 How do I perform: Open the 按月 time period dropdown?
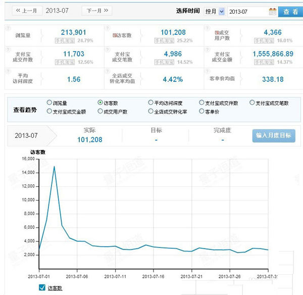(215, 12)
